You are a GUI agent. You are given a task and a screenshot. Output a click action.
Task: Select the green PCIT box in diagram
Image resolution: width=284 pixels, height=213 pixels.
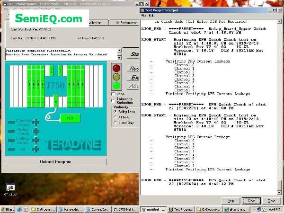[x=70, y=118]
